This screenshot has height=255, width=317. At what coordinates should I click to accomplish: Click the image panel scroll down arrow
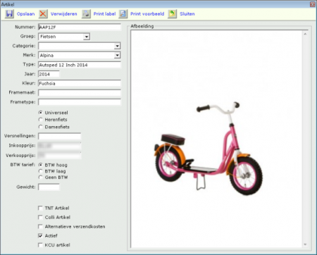(305, 244)
